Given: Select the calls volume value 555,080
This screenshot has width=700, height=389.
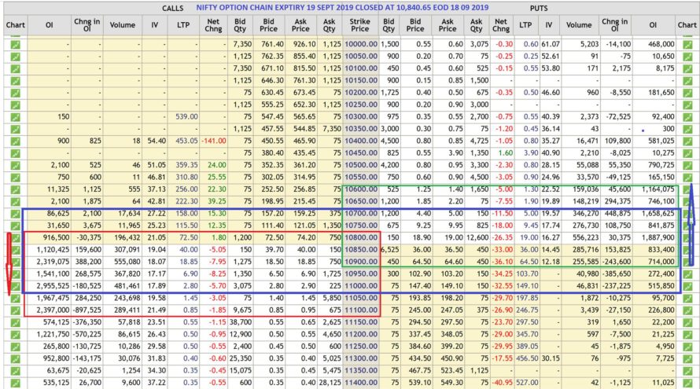Looking at the screenshot, I should tap(124, 262).
